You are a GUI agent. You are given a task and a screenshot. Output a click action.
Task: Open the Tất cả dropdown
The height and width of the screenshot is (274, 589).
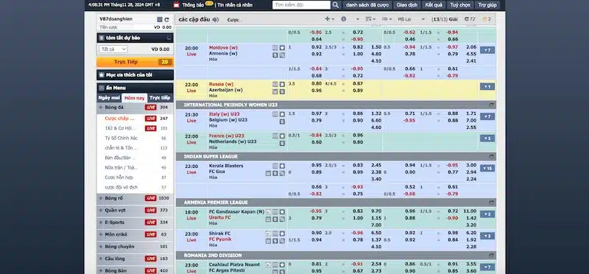coord(113,49)
